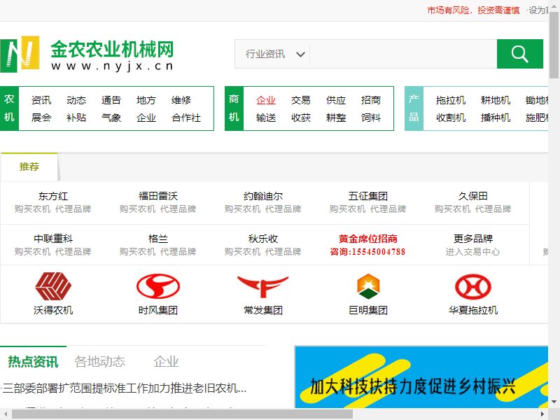Open the 时风集团 brand logo
This screenshot has width=560, height=420.
tap(158, 286)
